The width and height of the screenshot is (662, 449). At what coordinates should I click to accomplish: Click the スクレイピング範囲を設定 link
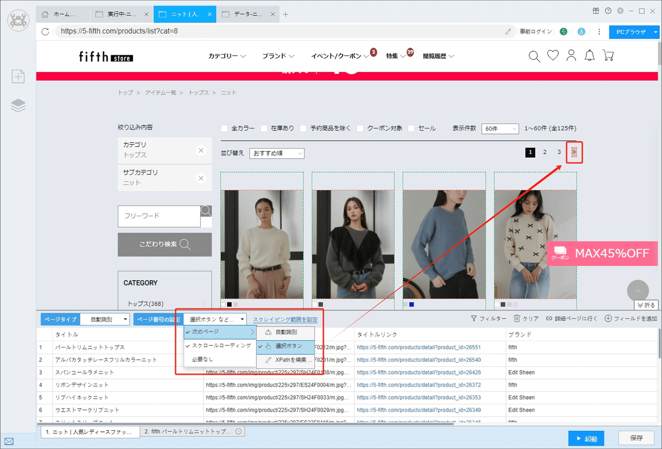point(285,319)
